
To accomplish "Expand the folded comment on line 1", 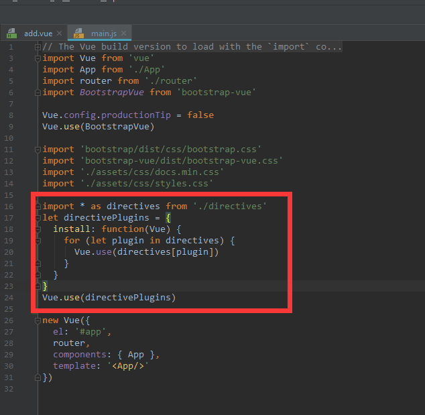I will pyautogui.click(x=38, y=47).
